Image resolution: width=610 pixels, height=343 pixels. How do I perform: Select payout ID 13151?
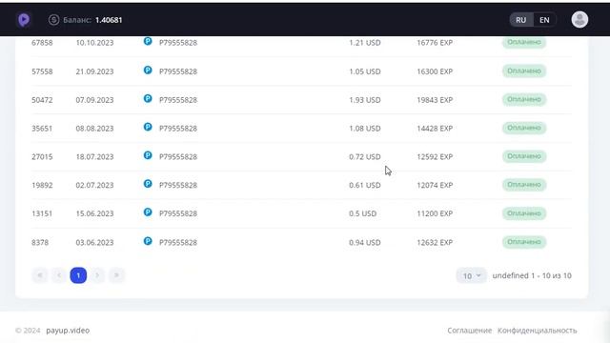click(42, 213)
